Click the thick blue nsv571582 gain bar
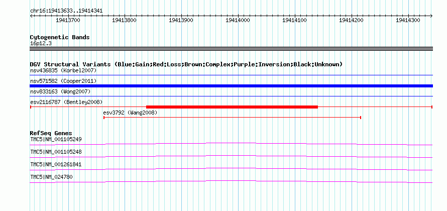The image size is (447, 211). (x=231, y=86)
